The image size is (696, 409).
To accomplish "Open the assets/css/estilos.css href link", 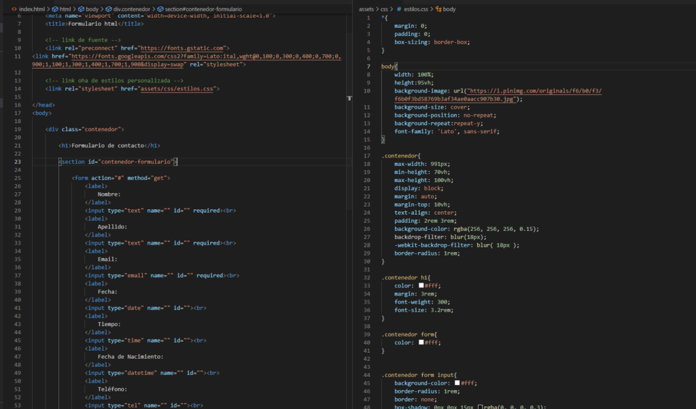I will click(x=177, y=89).
